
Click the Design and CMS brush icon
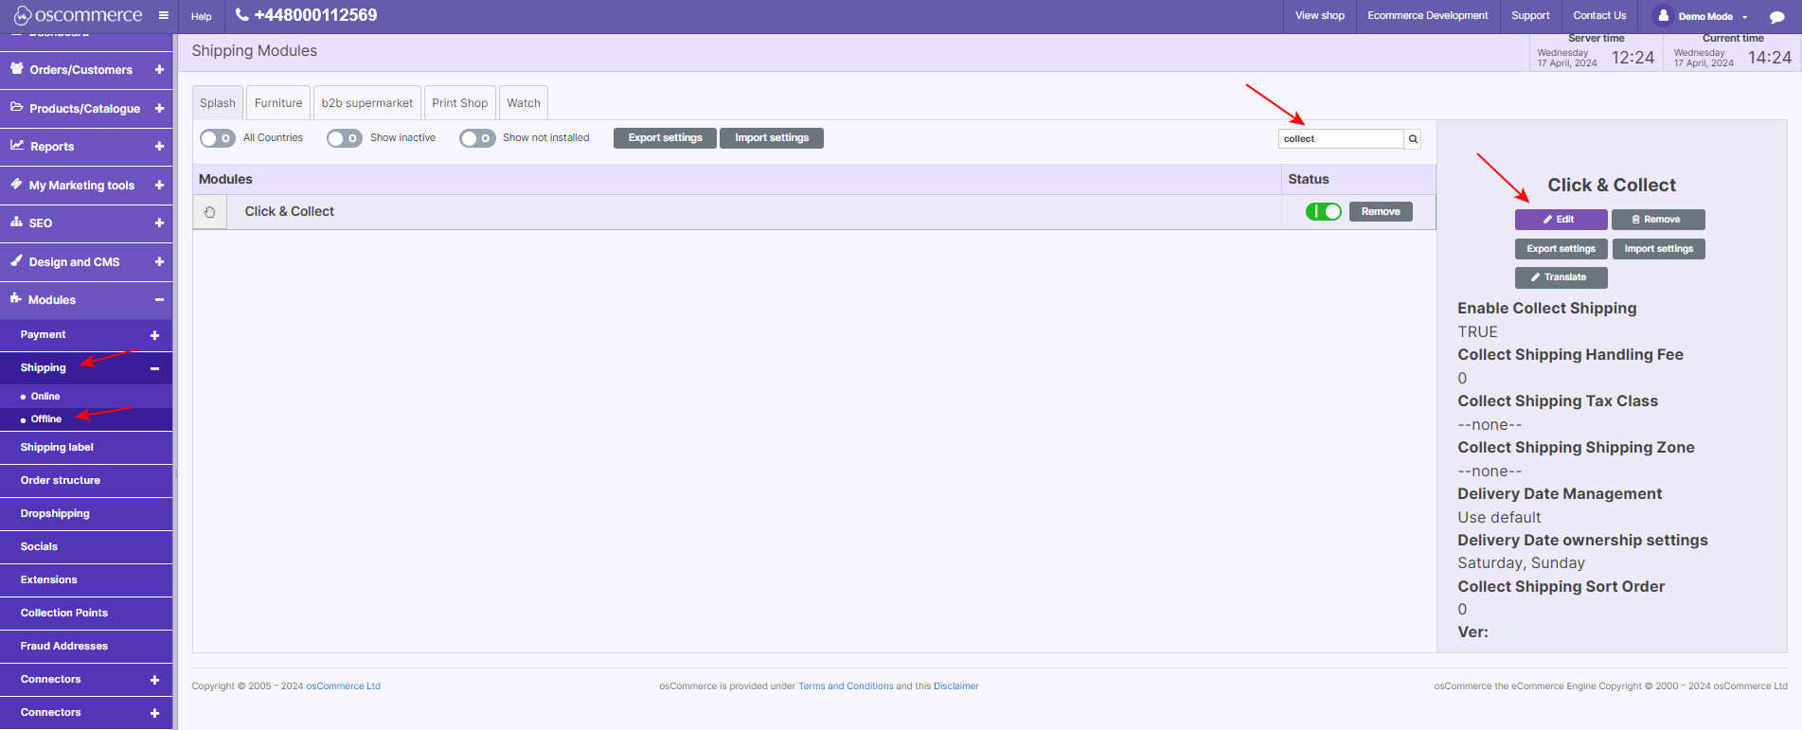[x=17, y=260]
